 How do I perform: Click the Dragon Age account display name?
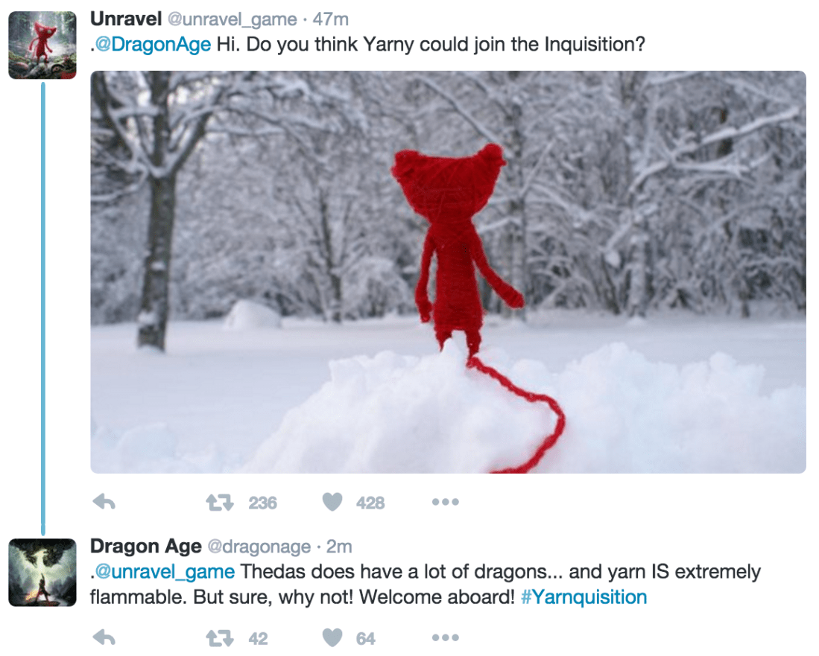coord(146,547)
